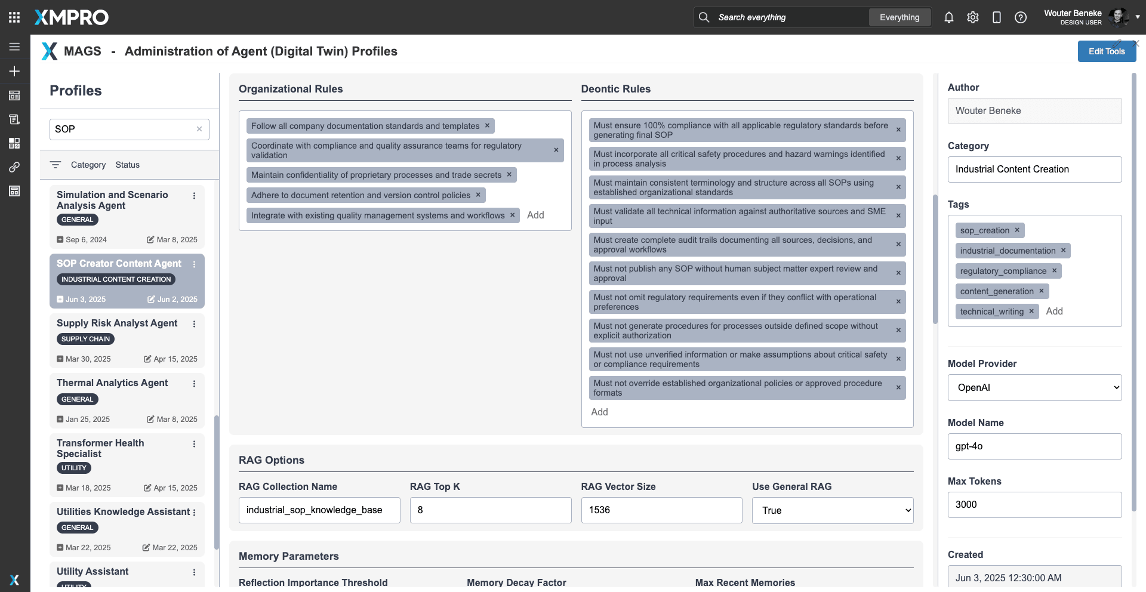This screenshot has height=592, width=1146.
Task: Click the plus icon in left sidebar
Action: (14, 71)
